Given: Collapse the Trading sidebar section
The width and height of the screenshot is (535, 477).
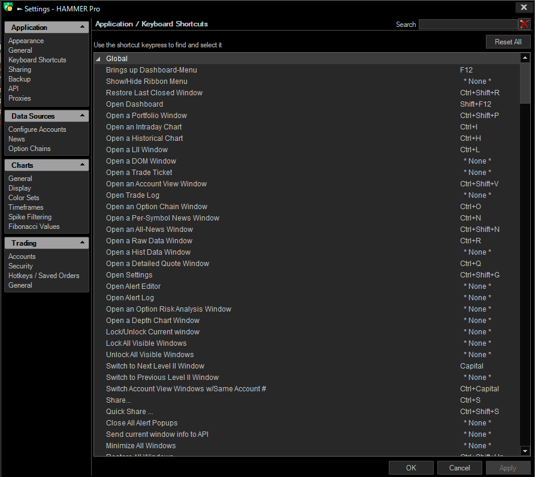Looking at the screenshot, I should pos(82,243).
